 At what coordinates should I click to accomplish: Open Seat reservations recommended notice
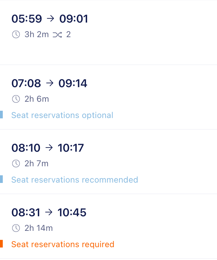pyautogui.click(x=75, y=179)
